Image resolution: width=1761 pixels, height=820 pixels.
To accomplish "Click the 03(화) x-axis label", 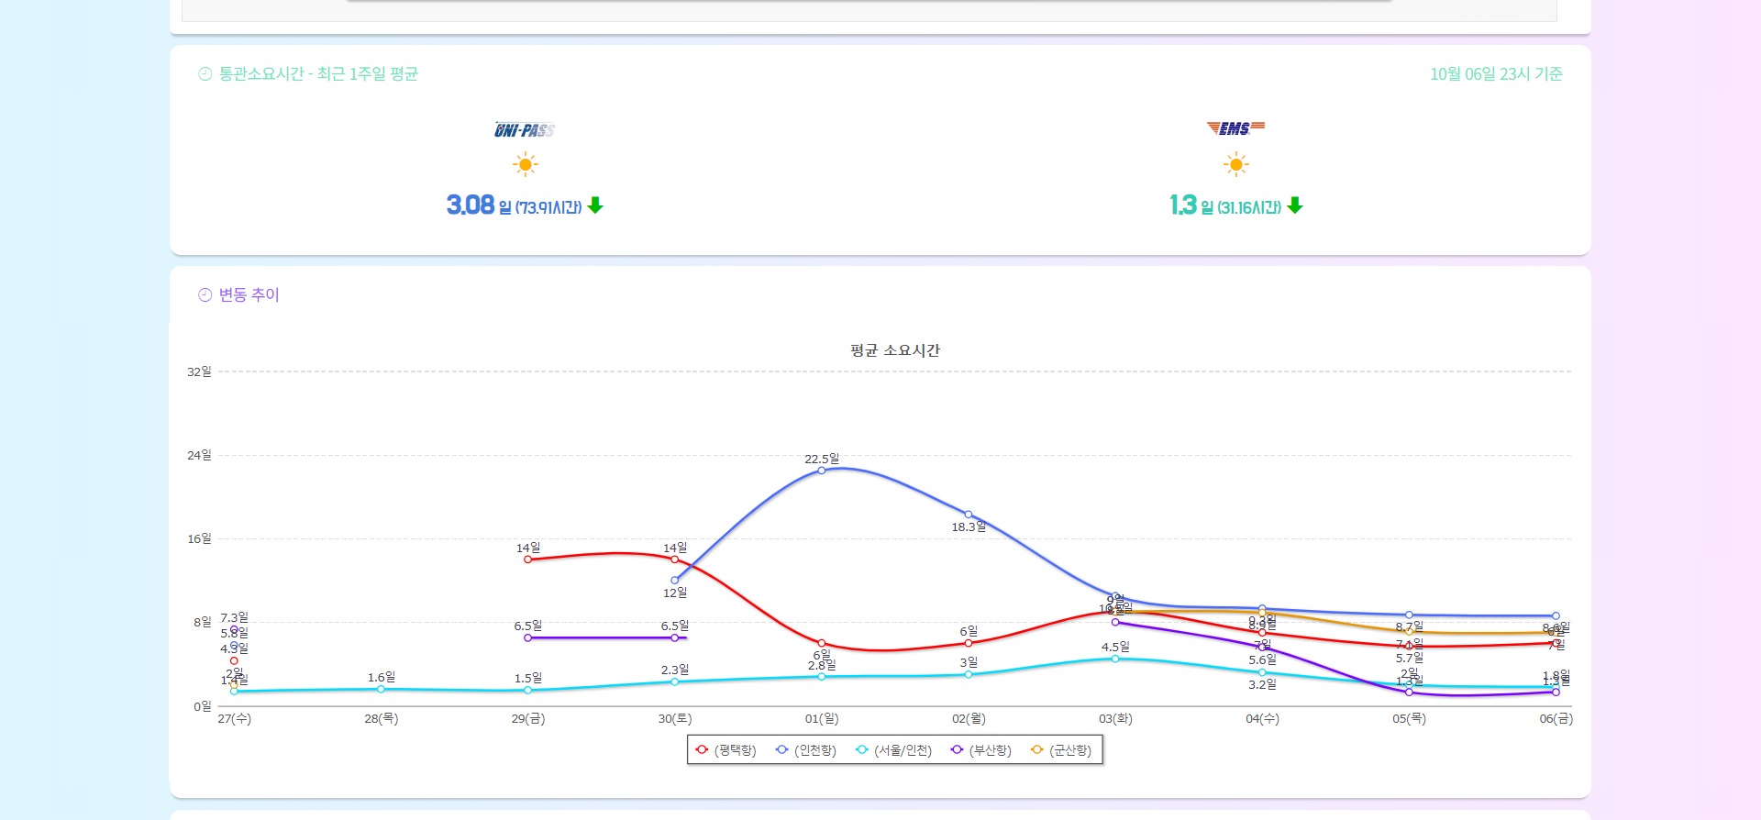I will [1115, 718].
